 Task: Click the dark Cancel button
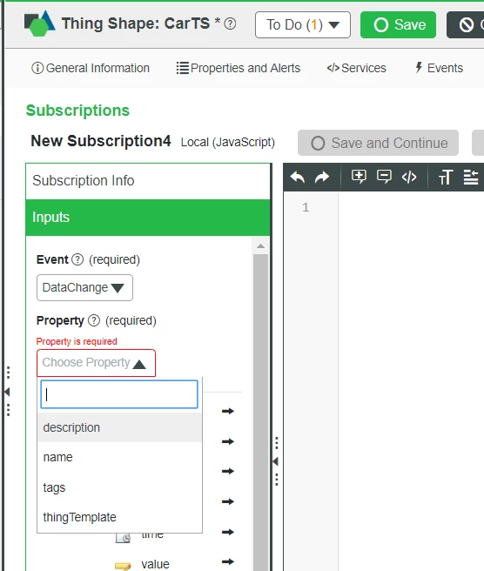[x=466, y=24]
